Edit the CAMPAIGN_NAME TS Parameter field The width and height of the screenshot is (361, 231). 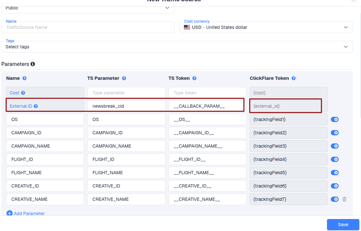click(126, 146)
